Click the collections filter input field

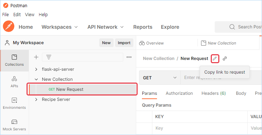tap(82, 57)
